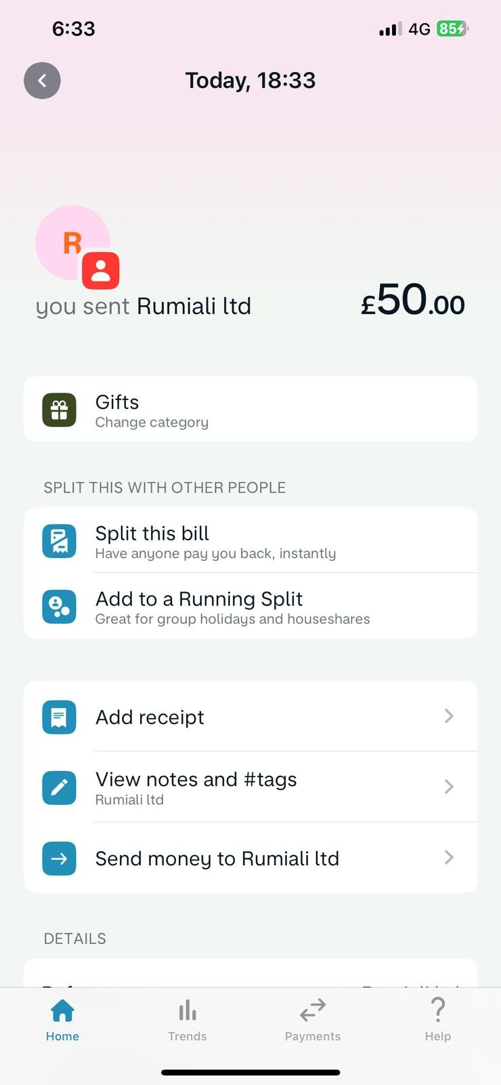Expand the Add receipt chevron
This screenshot has width=501, height=1085.
click(x=448, y=716)
